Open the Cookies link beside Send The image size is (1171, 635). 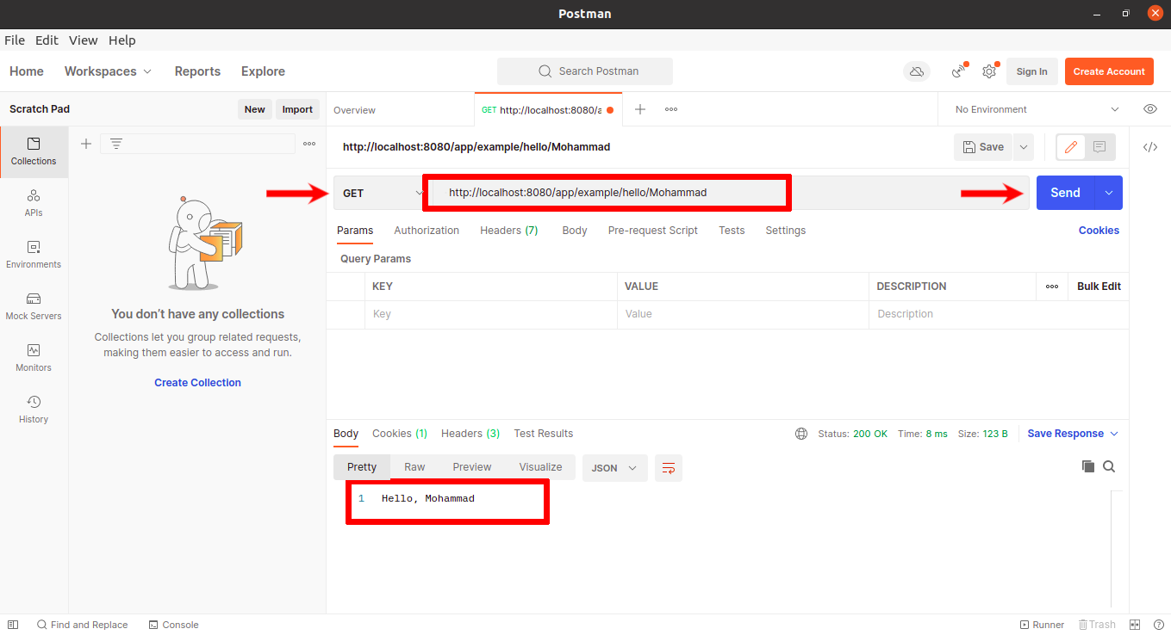point(1099,231)
